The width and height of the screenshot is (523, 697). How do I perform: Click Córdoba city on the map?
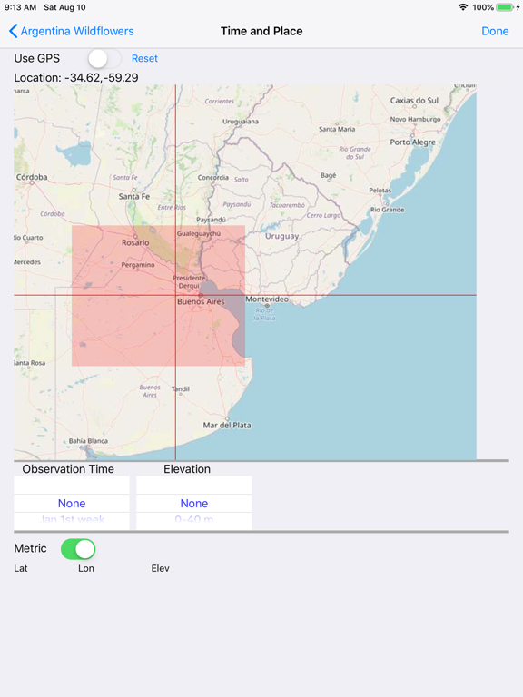(32, 177)
